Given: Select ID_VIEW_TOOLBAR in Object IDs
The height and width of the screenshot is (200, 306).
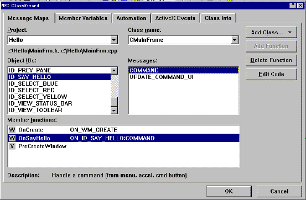Looking at the screenshot, I should pos(59,110).
